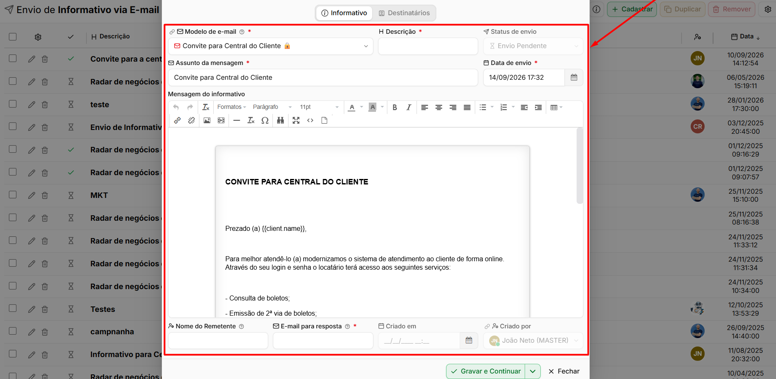Open the Formatos dropdown menu

[x=231, y=107]
